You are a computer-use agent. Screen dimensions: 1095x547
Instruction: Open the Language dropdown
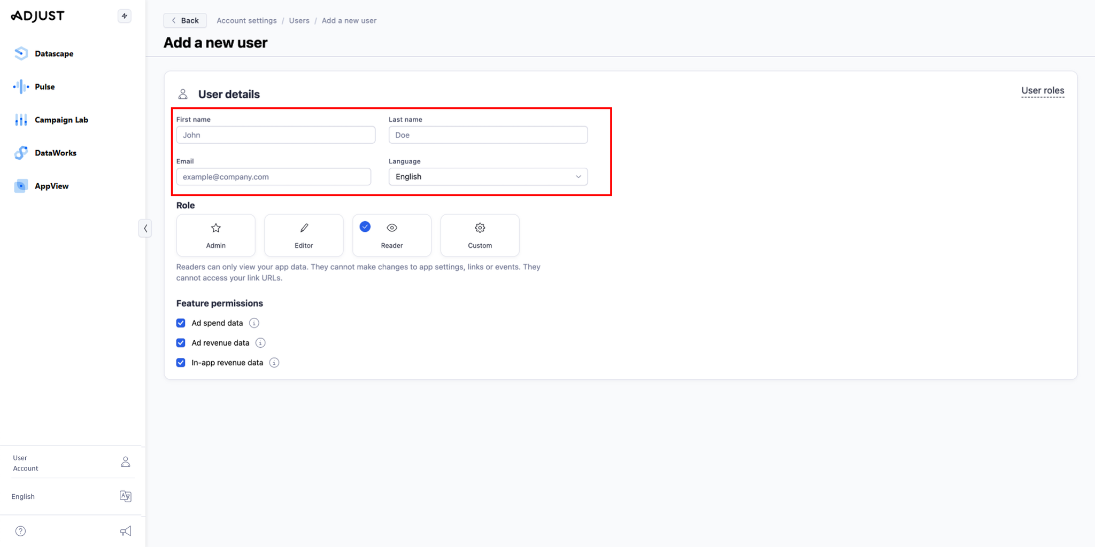click(x=488, y=176)
